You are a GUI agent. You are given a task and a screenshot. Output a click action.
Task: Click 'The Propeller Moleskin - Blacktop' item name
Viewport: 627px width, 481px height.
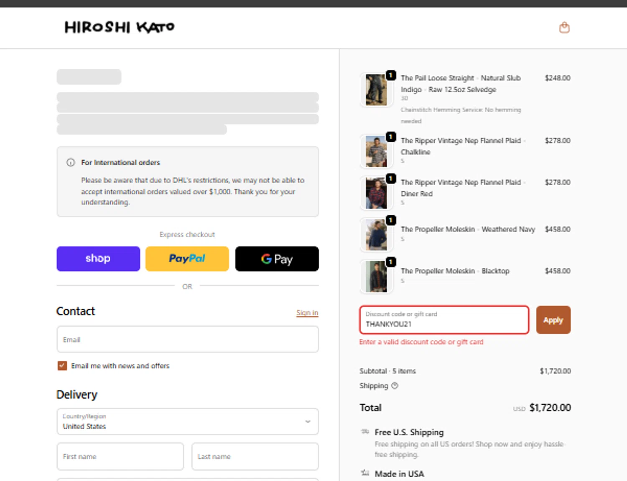pyautogui.click(x=455, y=271)
